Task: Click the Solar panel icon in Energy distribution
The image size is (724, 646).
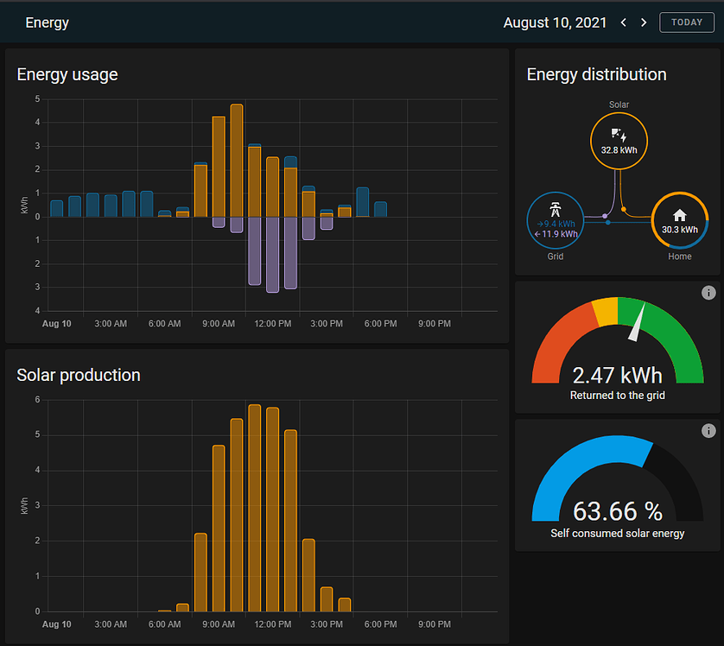Action: (x=619, y=135)
